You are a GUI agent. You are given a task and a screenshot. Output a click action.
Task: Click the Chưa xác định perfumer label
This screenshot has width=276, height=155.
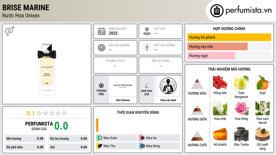coord(168,100)
